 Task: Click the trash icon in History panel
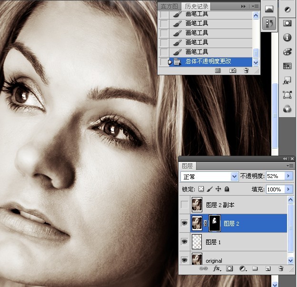(246, 70)
